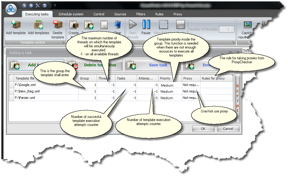Open Priority dropdown for Google.xml row
Viewport: 288px width, 176px height.
pyautogui.click(x=170, y=85)
